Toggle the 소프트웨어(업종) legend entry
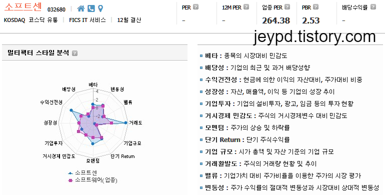Viewport: 385px width, 195px height. point(92,180)
